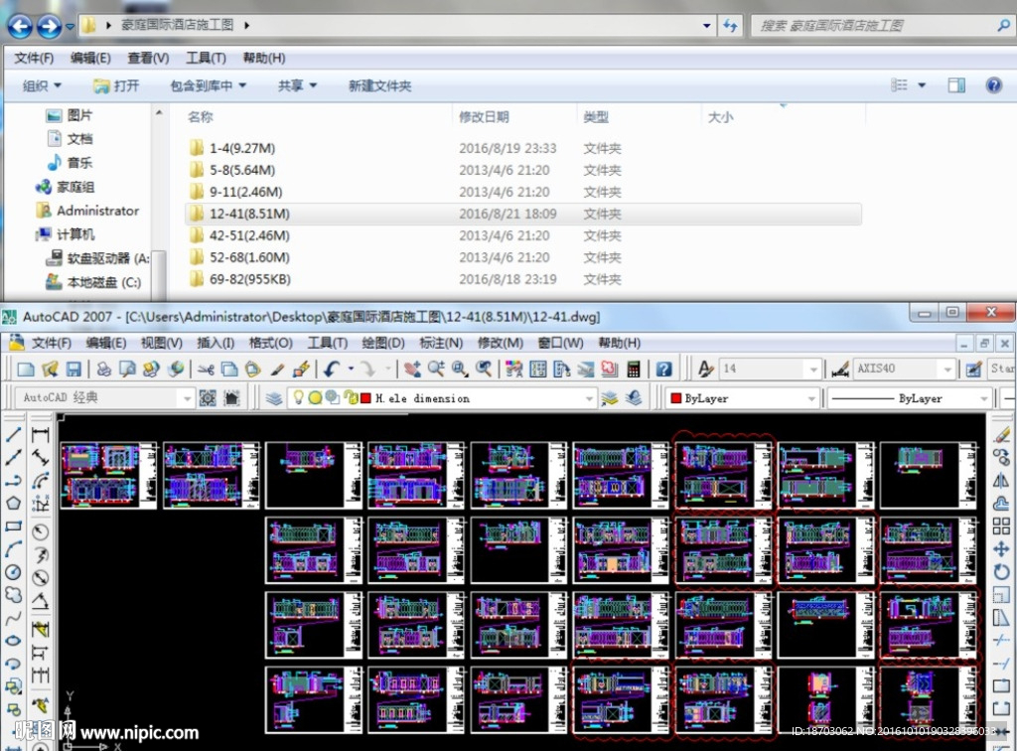This screenshot has width=1017, height=751.
Task: Click the 打开 button in Explorer
Action: [x=116, y=85]
